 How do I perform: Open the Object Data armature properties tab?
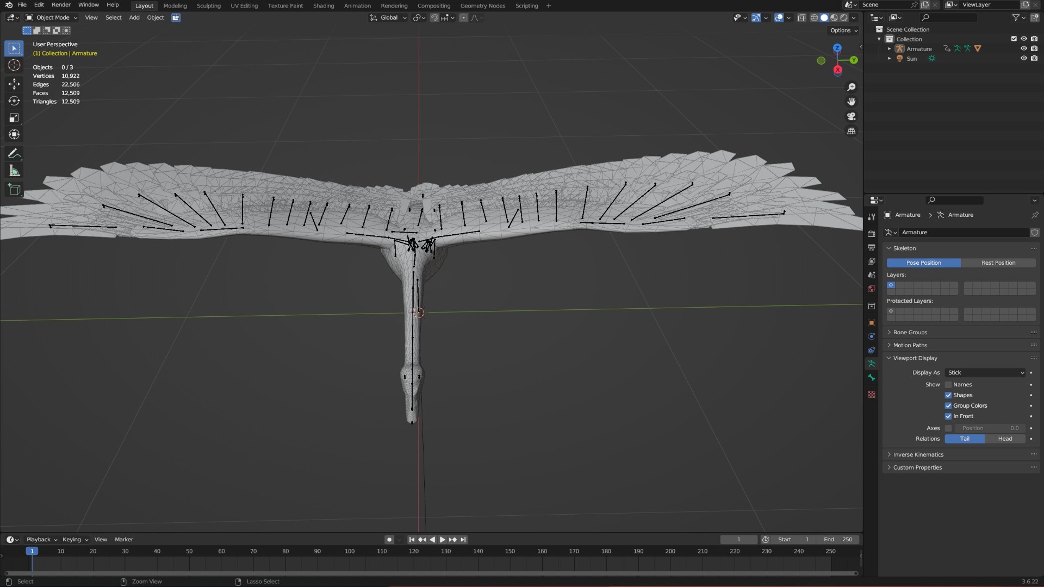pos(872,364)
